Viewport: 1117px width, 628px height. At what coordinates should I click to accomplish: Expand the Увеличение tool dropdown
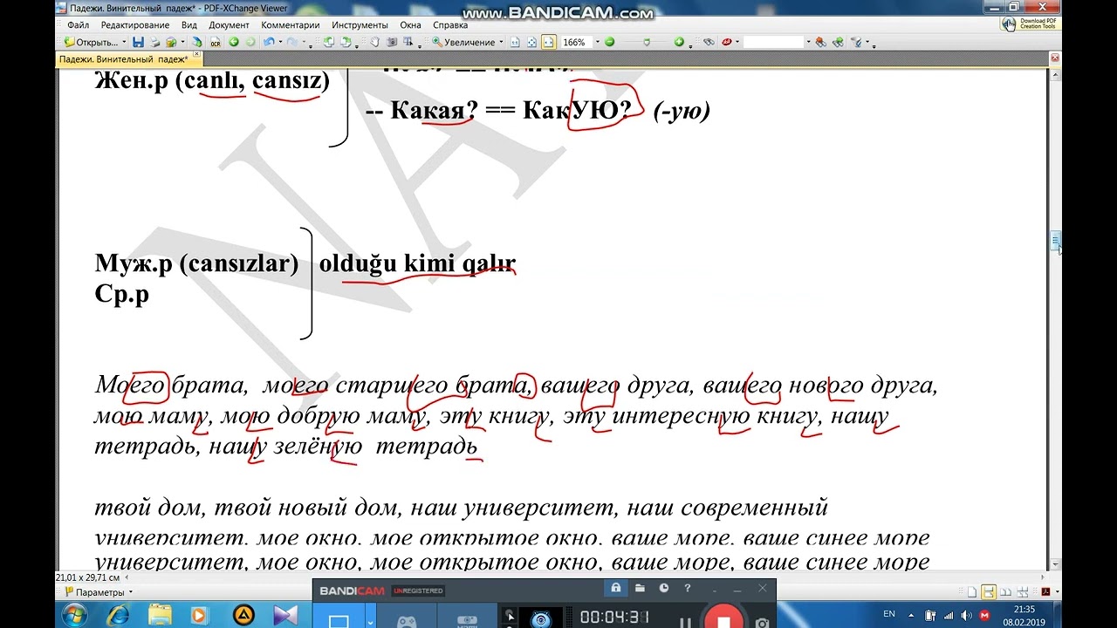point(501,42)
